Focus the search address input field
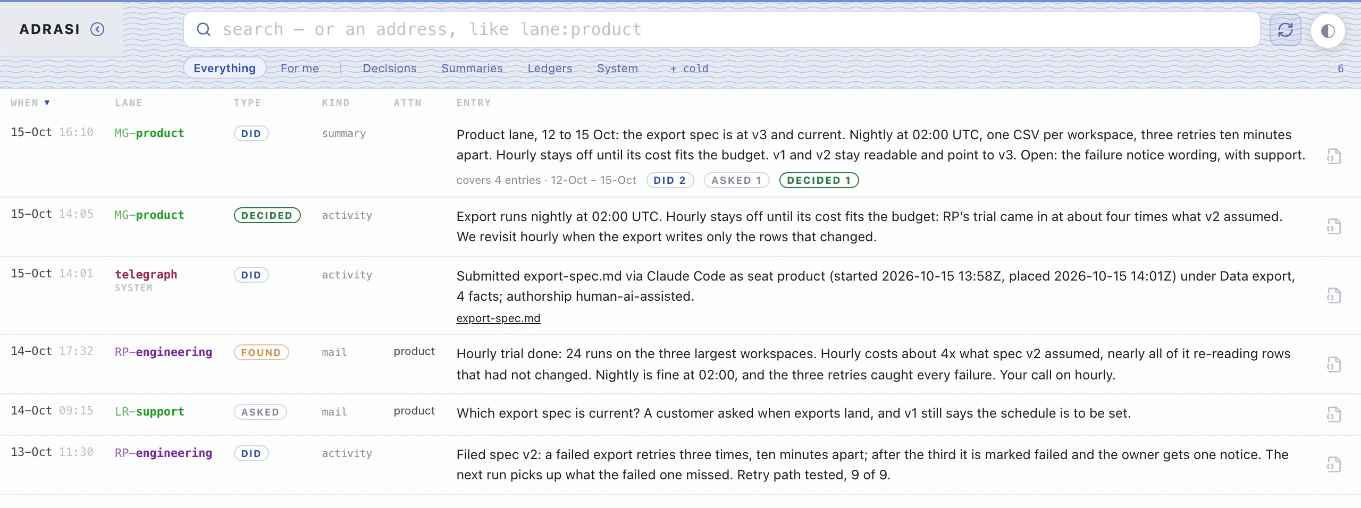 (722, 29)
